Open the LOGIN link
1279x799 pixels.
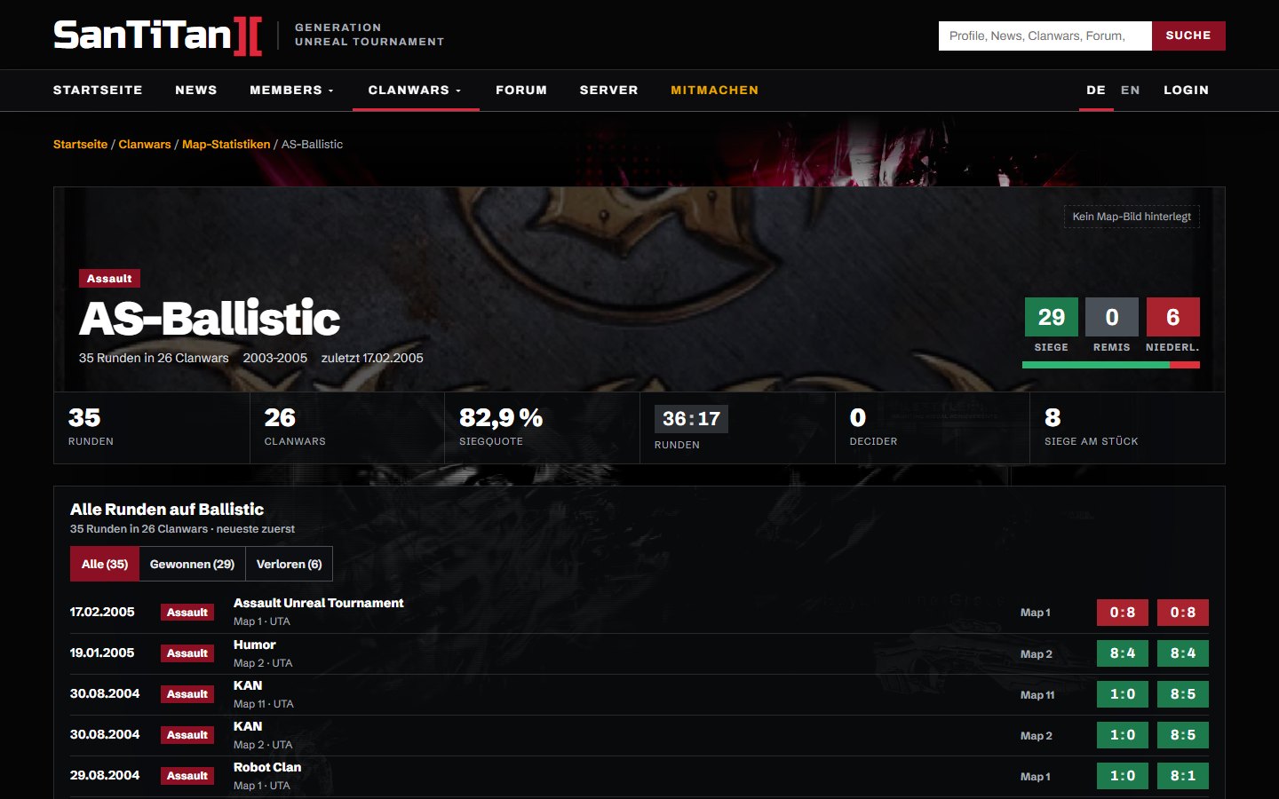click(x=1187, y=90)
